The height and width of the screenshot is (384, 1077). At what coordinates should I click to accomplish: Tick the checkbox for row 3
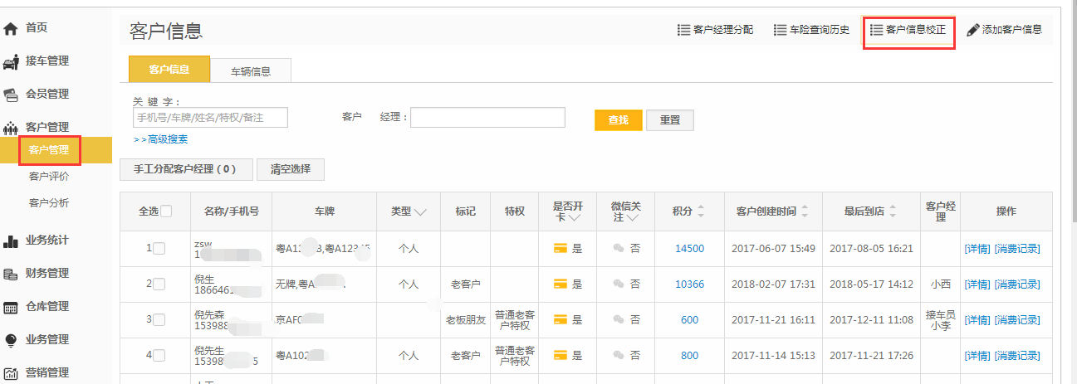click(x=159, y=320)
